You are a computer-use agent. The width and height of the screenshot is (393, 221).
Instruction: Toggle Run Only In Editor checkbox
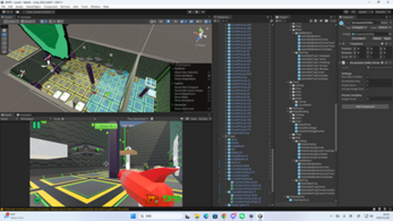point(368,77)
